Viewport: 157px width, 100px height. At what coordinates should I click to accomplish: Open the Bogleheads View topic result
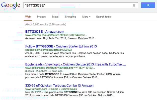coord(75,64)
